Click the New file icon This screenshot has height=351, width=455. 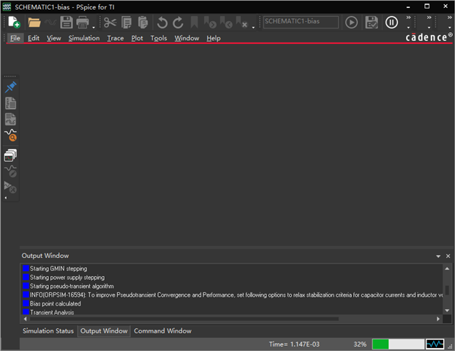tap(14, 22)
